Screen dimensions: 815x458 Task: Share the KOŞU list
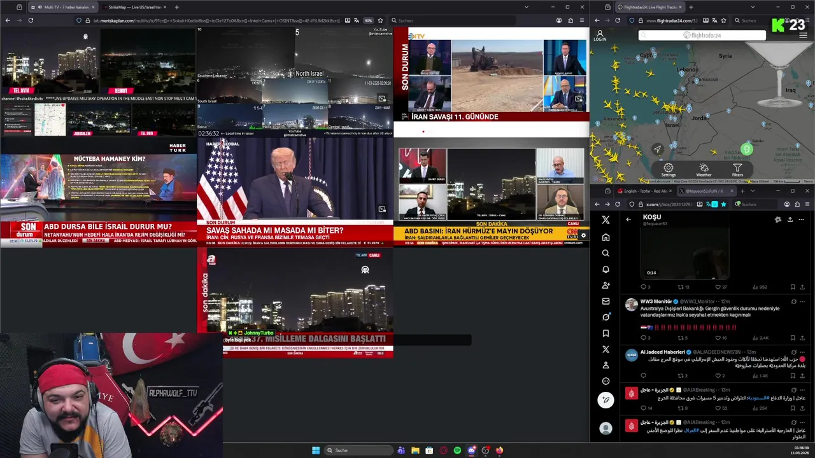[790, 219]
